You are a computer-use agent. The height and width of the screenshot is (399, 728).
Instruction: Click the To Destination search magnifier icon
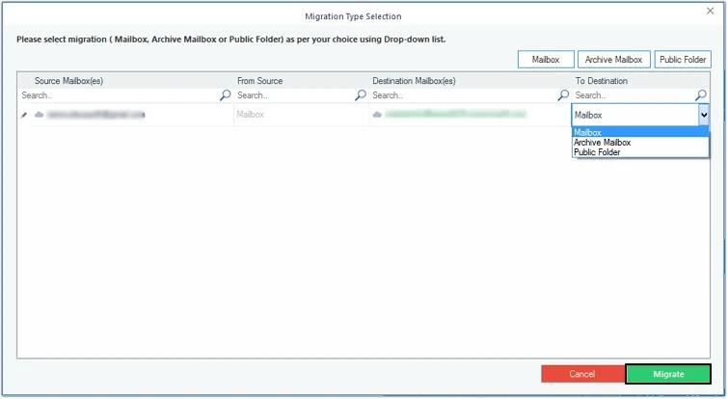click(x=702, y=95)
